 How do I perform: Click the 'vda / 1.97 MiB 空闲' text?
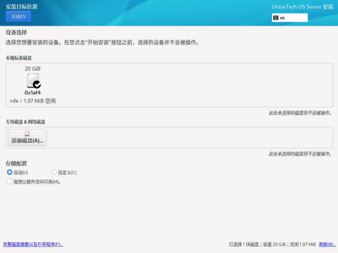pos(33,101)
